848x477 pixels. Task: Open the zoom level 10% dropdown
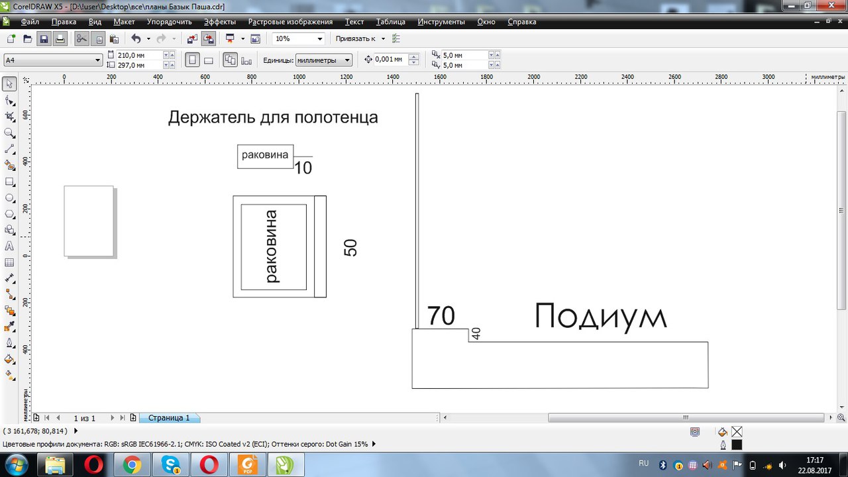coord(320,39)
